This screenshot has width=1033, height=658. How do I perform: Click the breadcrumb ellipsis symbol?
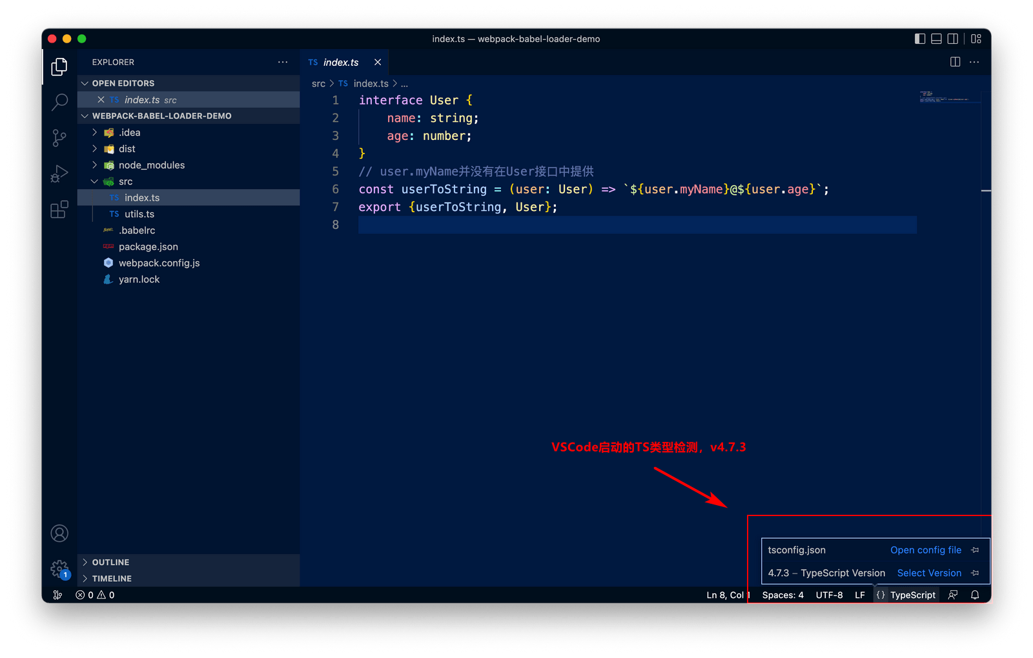(x=404, y=84)
